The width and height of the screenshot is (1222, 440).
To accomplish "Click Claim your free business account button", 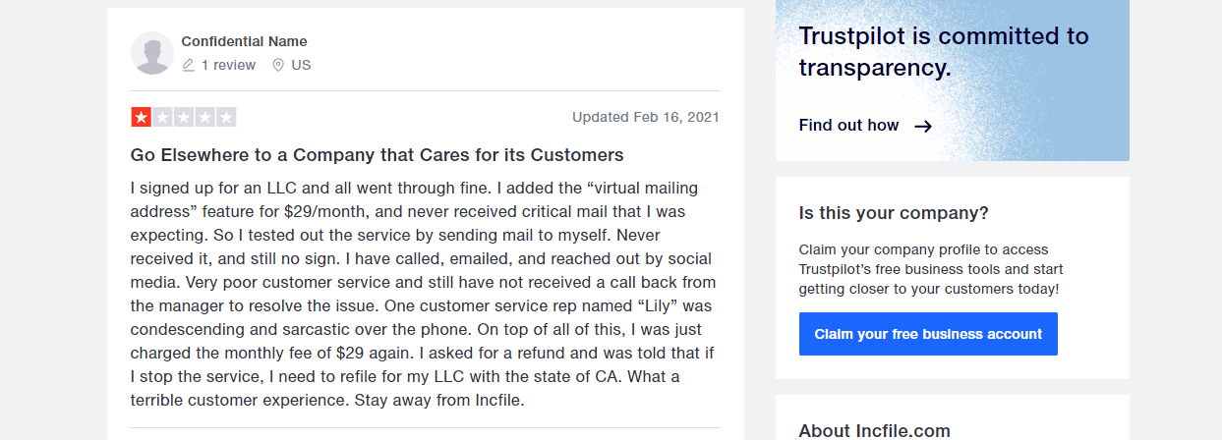I will point(928,334).
